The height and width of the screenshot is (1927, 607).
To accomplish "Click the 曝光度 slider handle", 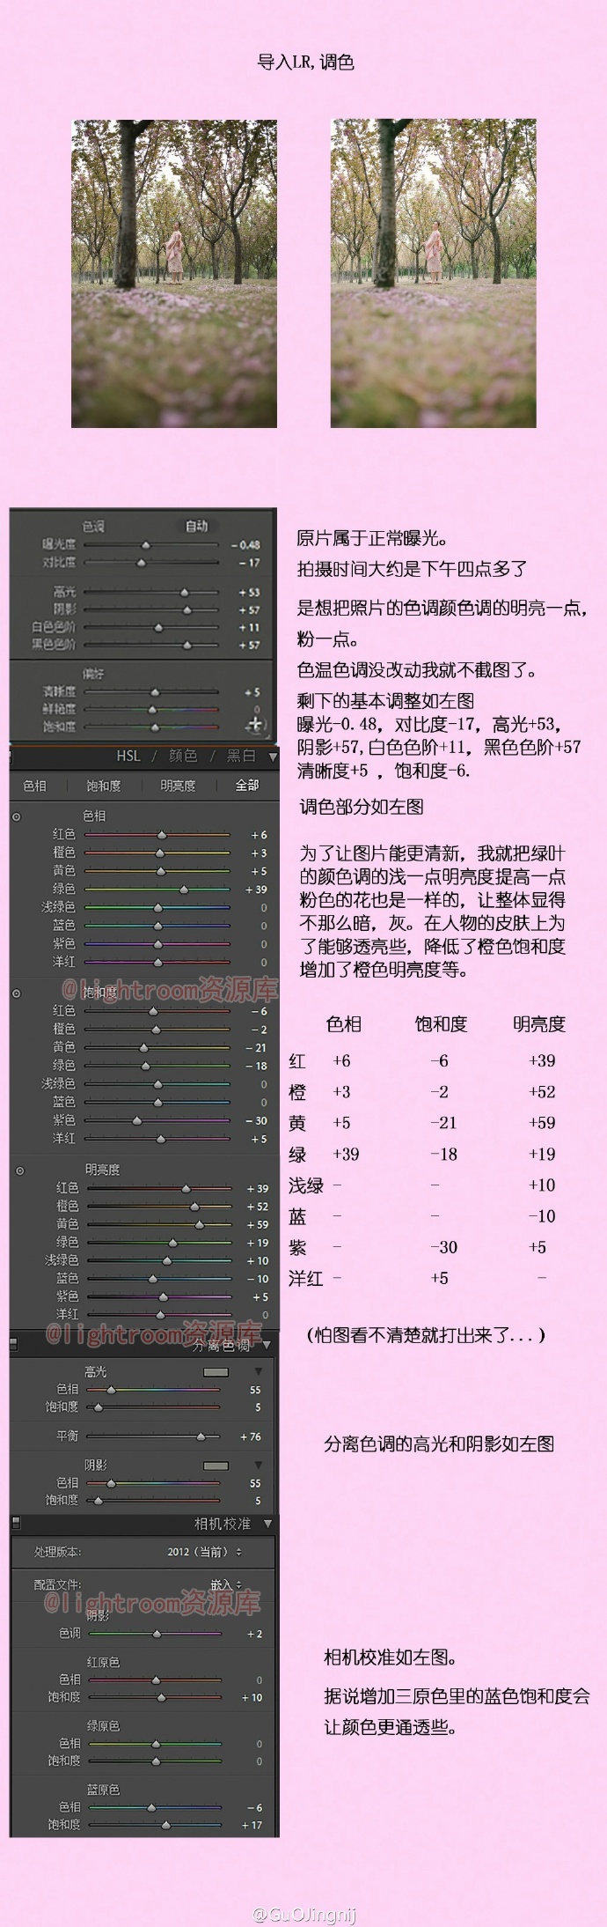I will (x=146, y=545).
